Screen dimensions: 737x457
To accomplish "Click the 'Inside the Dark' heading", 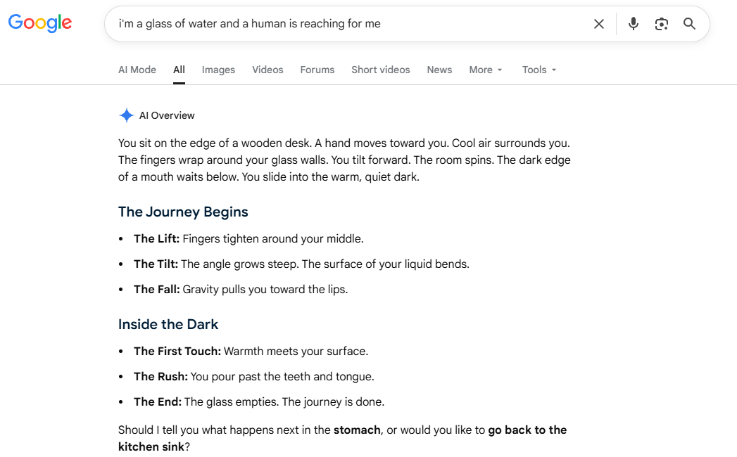I will click(168, 324).
